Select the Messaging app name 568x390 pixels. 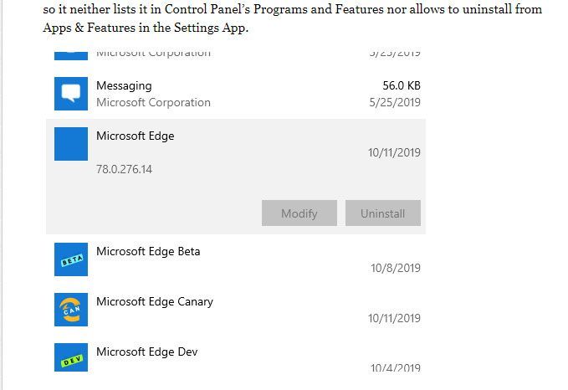coord(124,86)
